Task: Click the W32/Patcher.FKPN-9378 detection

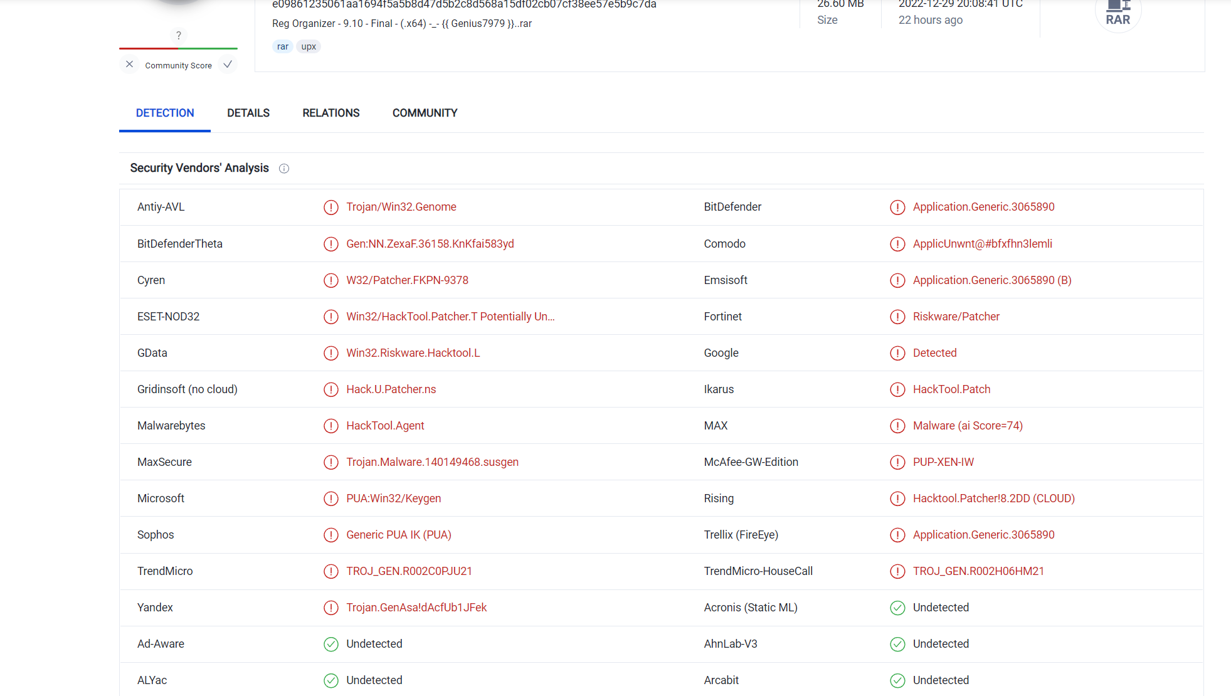Action: [408, 280]
